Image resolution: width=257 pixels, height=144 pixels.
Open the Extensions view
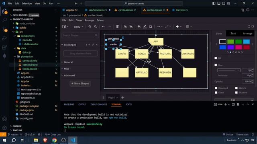coord(4,47)
